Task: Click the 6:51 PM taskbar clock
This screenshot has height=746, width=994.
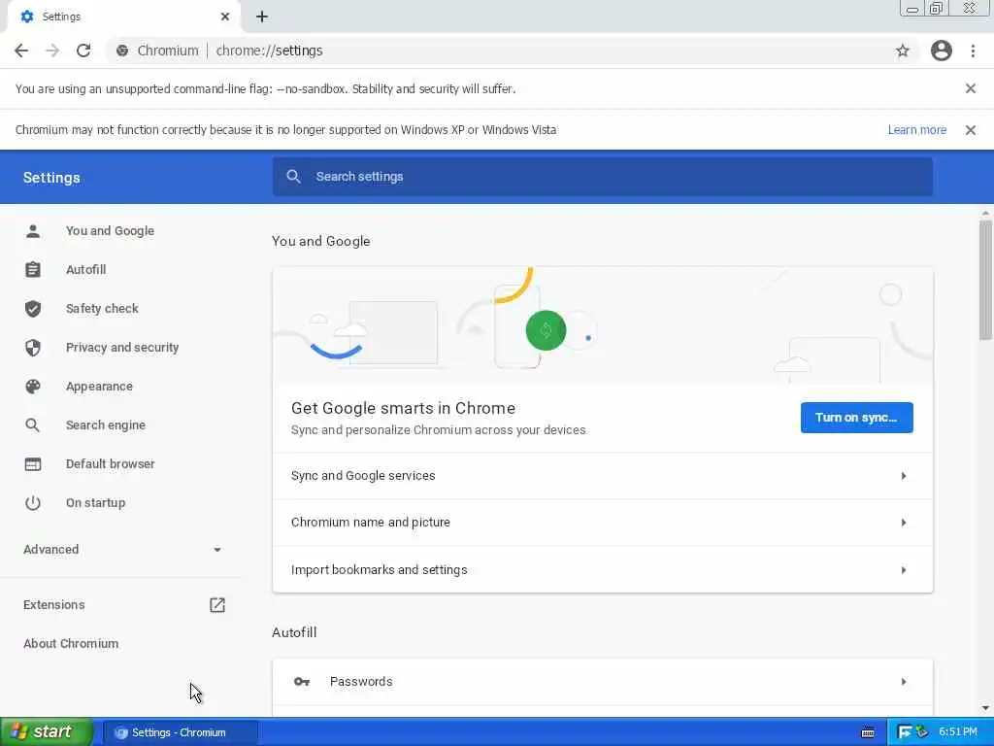Action: 958,732
